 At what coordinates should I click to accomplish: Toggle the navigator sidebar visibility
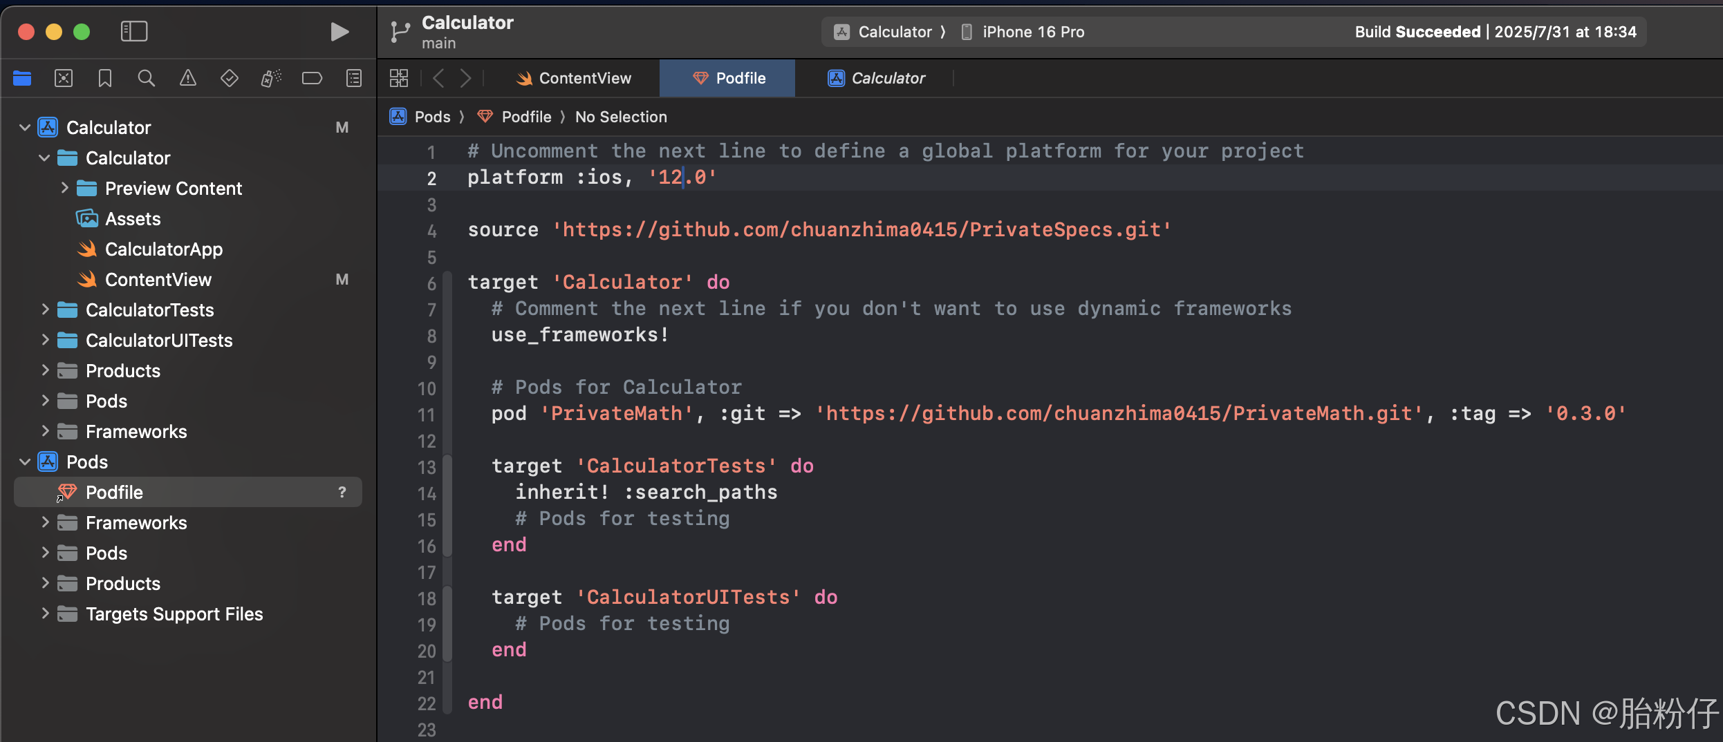tap(134, 31)
